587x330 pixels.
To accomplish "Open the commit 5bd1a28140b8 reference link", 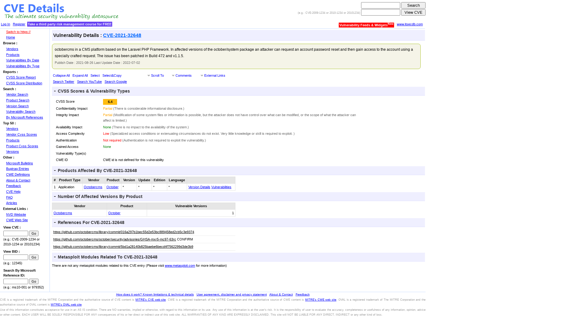I will click(x=123, y=247).
